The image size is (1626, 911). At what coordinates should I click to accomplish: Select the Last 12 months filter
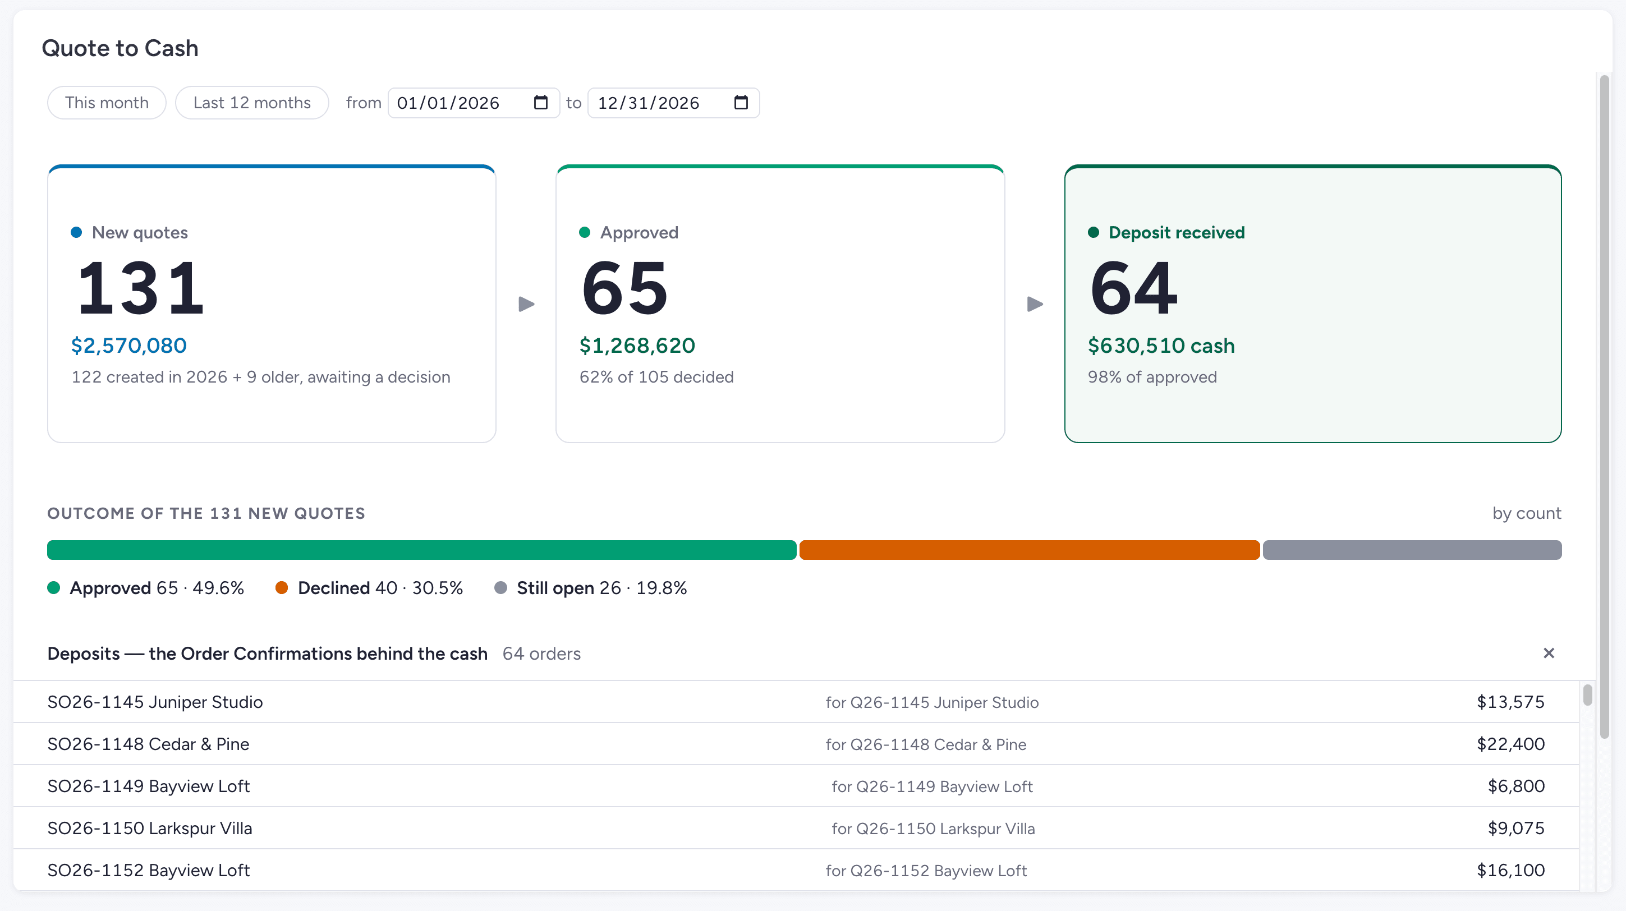coord(252,102)
